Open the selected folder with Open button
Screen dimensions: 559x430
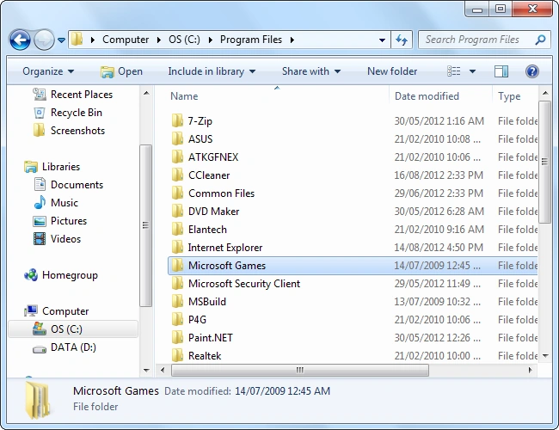click(121, 71)
